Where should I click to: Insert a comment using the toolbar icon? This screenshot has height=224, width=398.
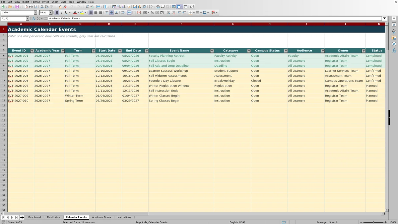coord(163,7)
